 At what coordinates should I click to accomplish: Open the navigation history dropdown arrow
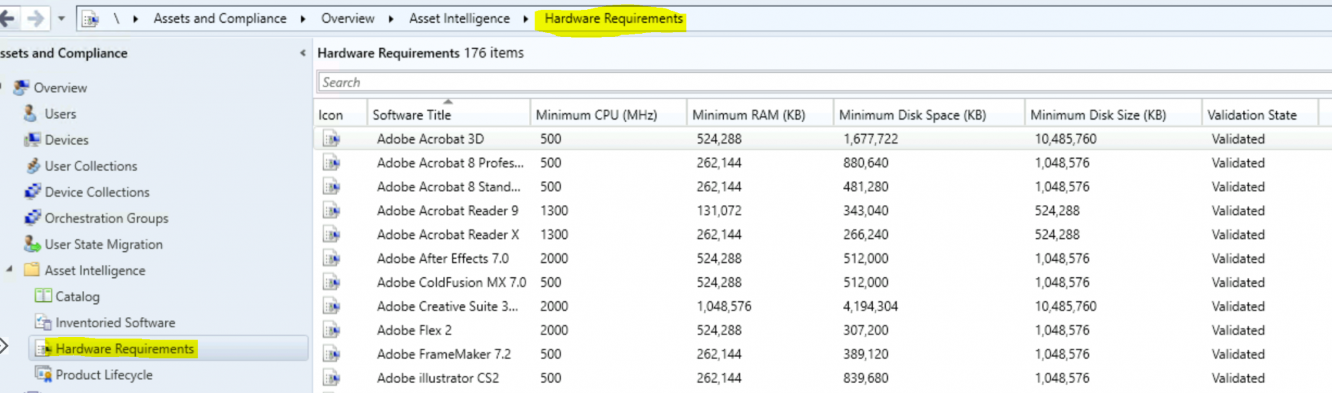pos(61,19)
